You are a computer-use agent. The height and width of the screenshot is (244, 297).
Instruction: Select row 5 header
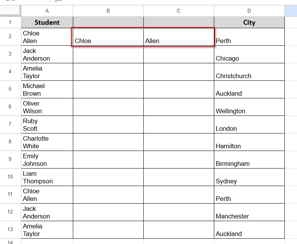pyautogui.click(x=10, y=89)
